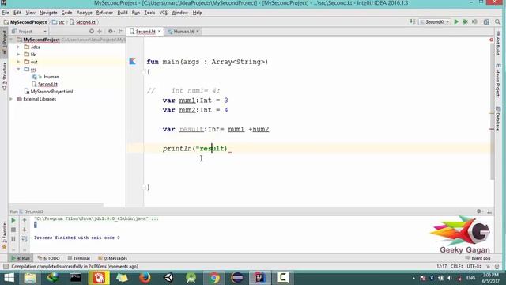The height and width of the screenshot is (285, 506).
Task: Select MySecondProject.iml in project tree
Action: pos(51,92)
